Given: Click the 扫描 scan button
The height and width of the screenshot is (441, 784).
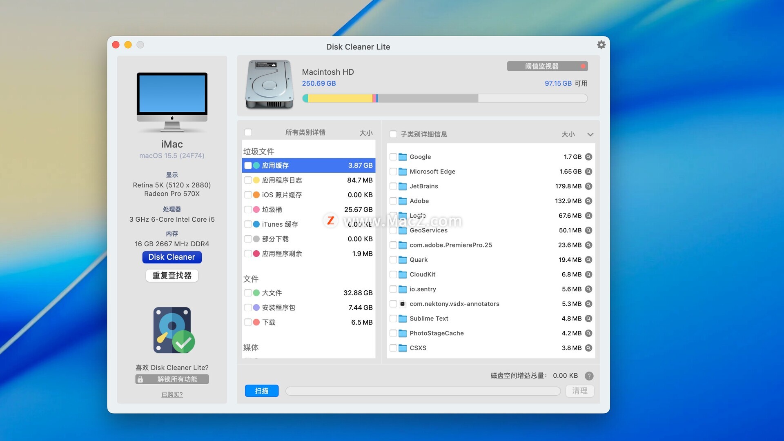Looking at the screenshot, I should point(262,391).
